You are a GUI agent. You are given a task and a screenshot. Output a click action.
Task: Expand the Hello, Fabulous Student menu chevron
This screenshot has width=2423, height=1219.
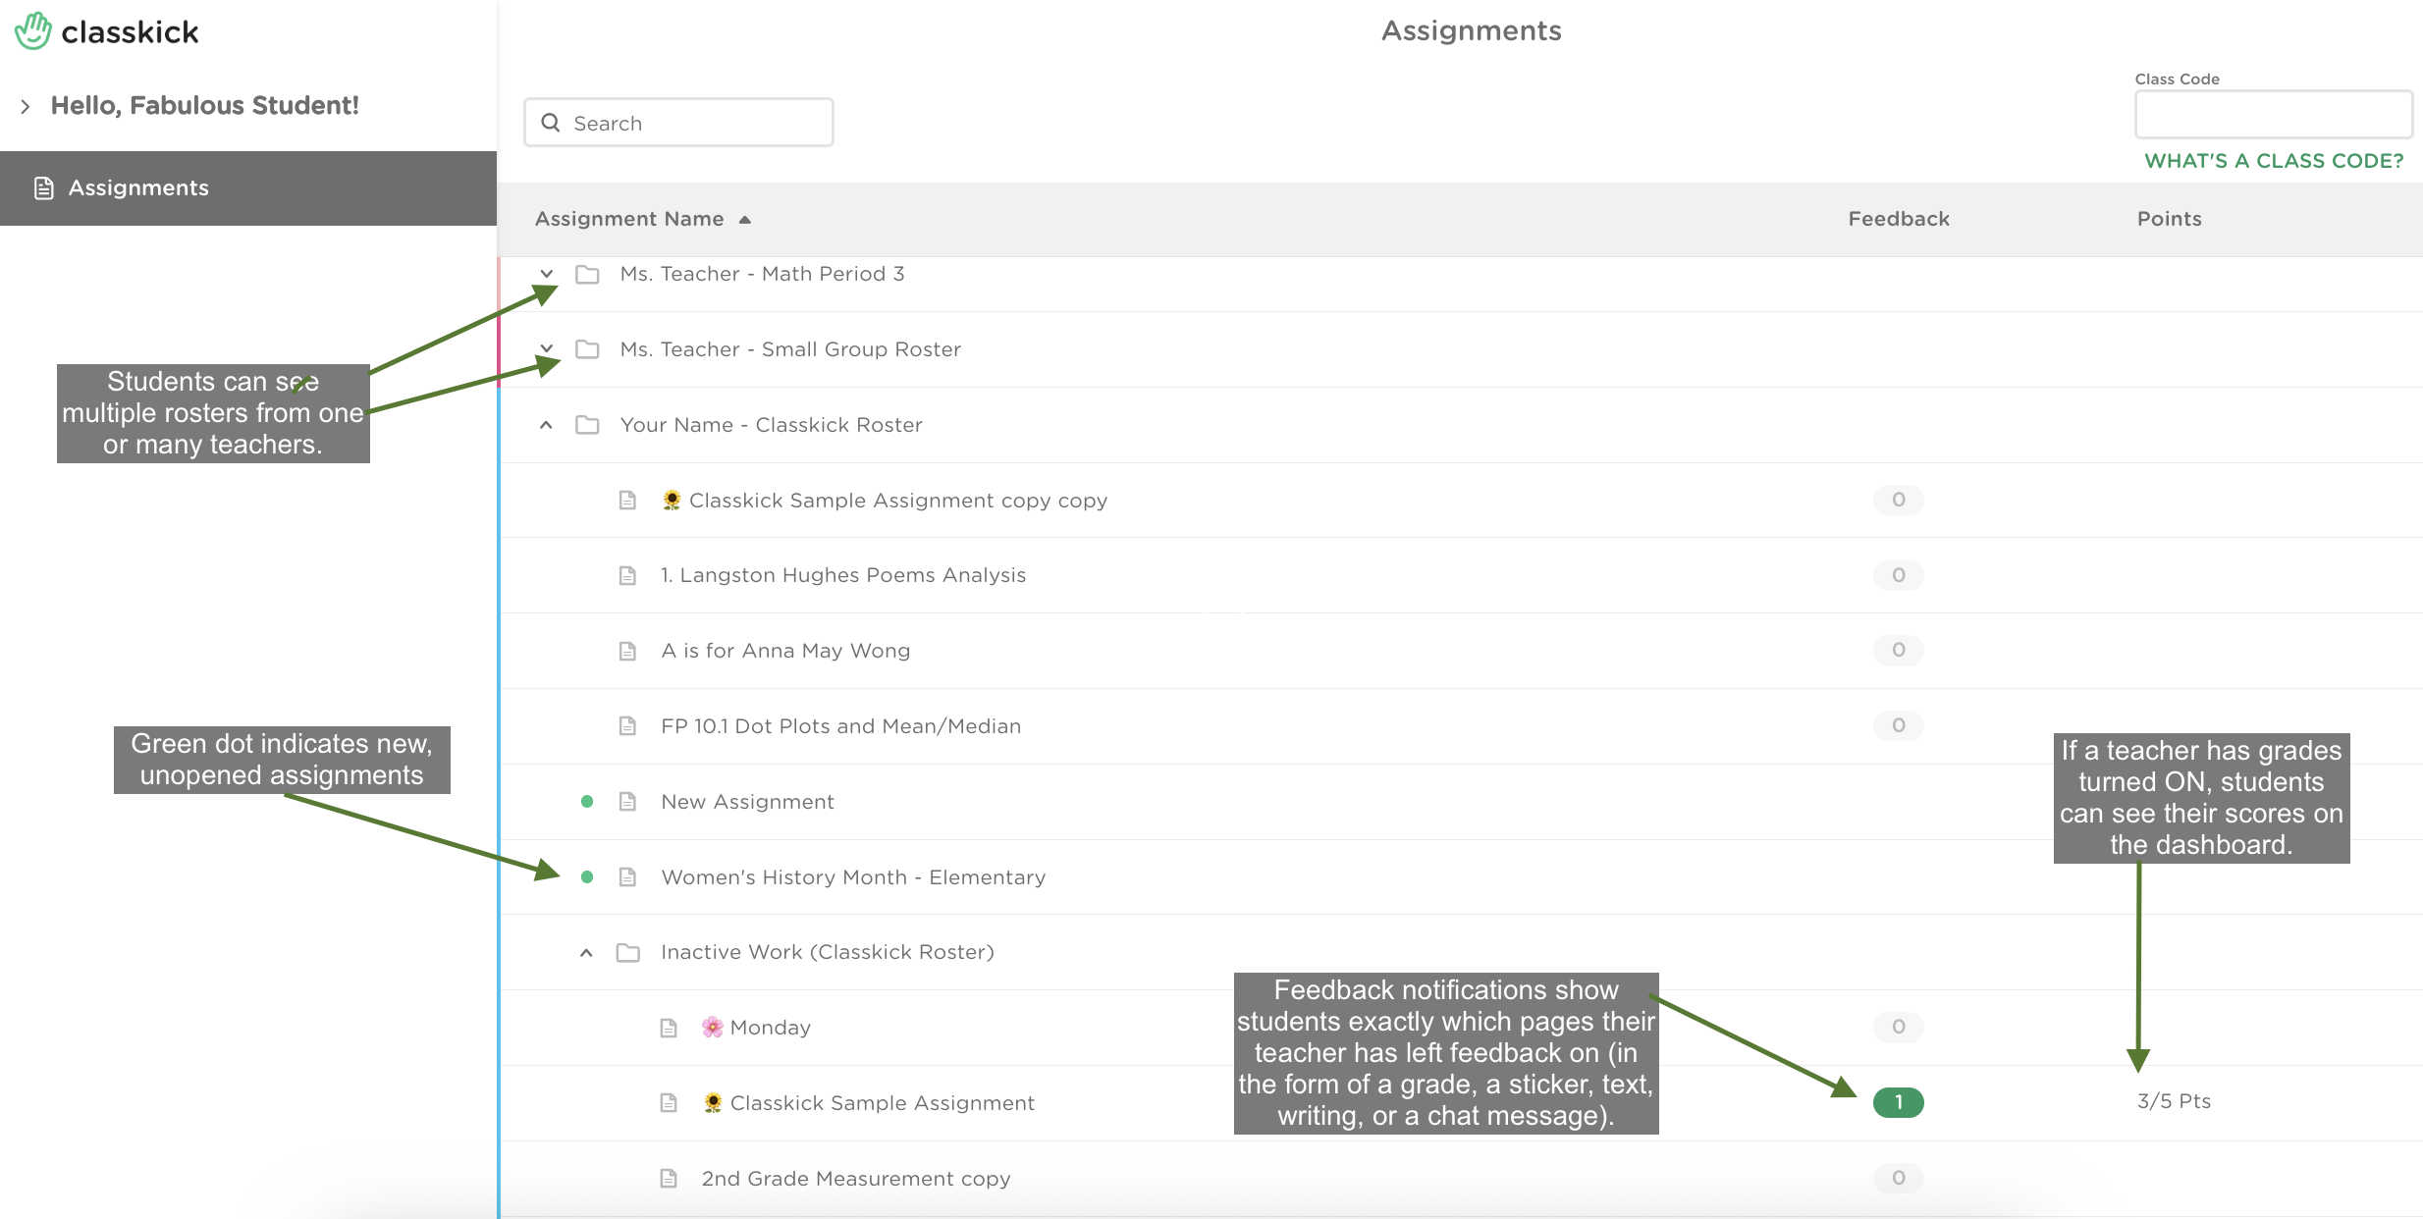coord(26,106)
